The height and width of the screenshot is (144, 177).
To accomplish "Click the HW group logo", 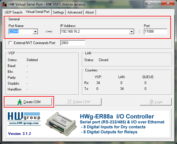I will [x=24, y=116].
